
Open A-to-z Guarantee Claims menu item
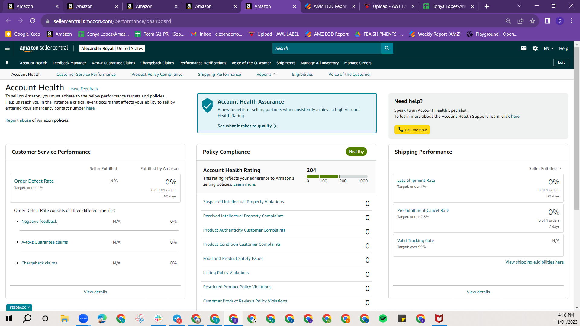113,63
